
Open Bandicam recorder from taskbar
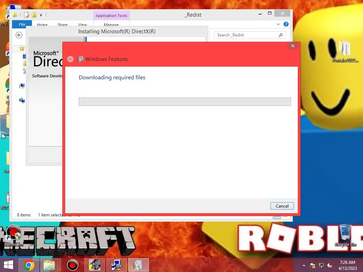point(72,265)
